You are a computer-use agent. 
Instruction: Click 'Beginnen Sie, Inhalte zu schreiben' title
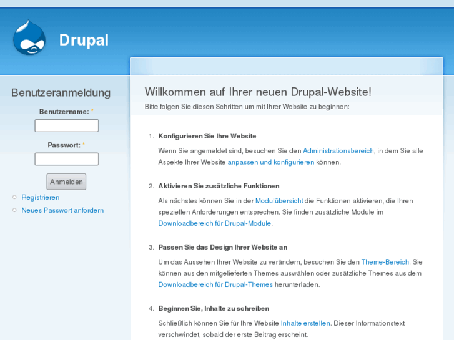tap(214, 308)
